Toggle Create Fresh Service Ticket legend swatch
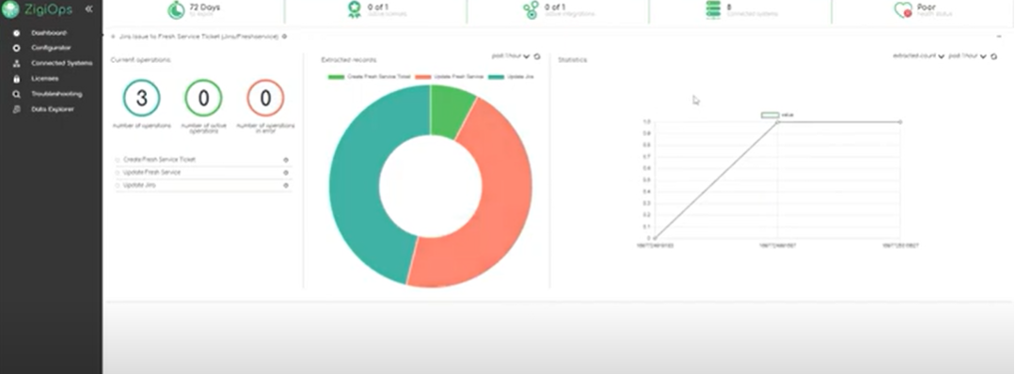The height and width of the screenshot is (374, 1015). (x=336, y=77)
